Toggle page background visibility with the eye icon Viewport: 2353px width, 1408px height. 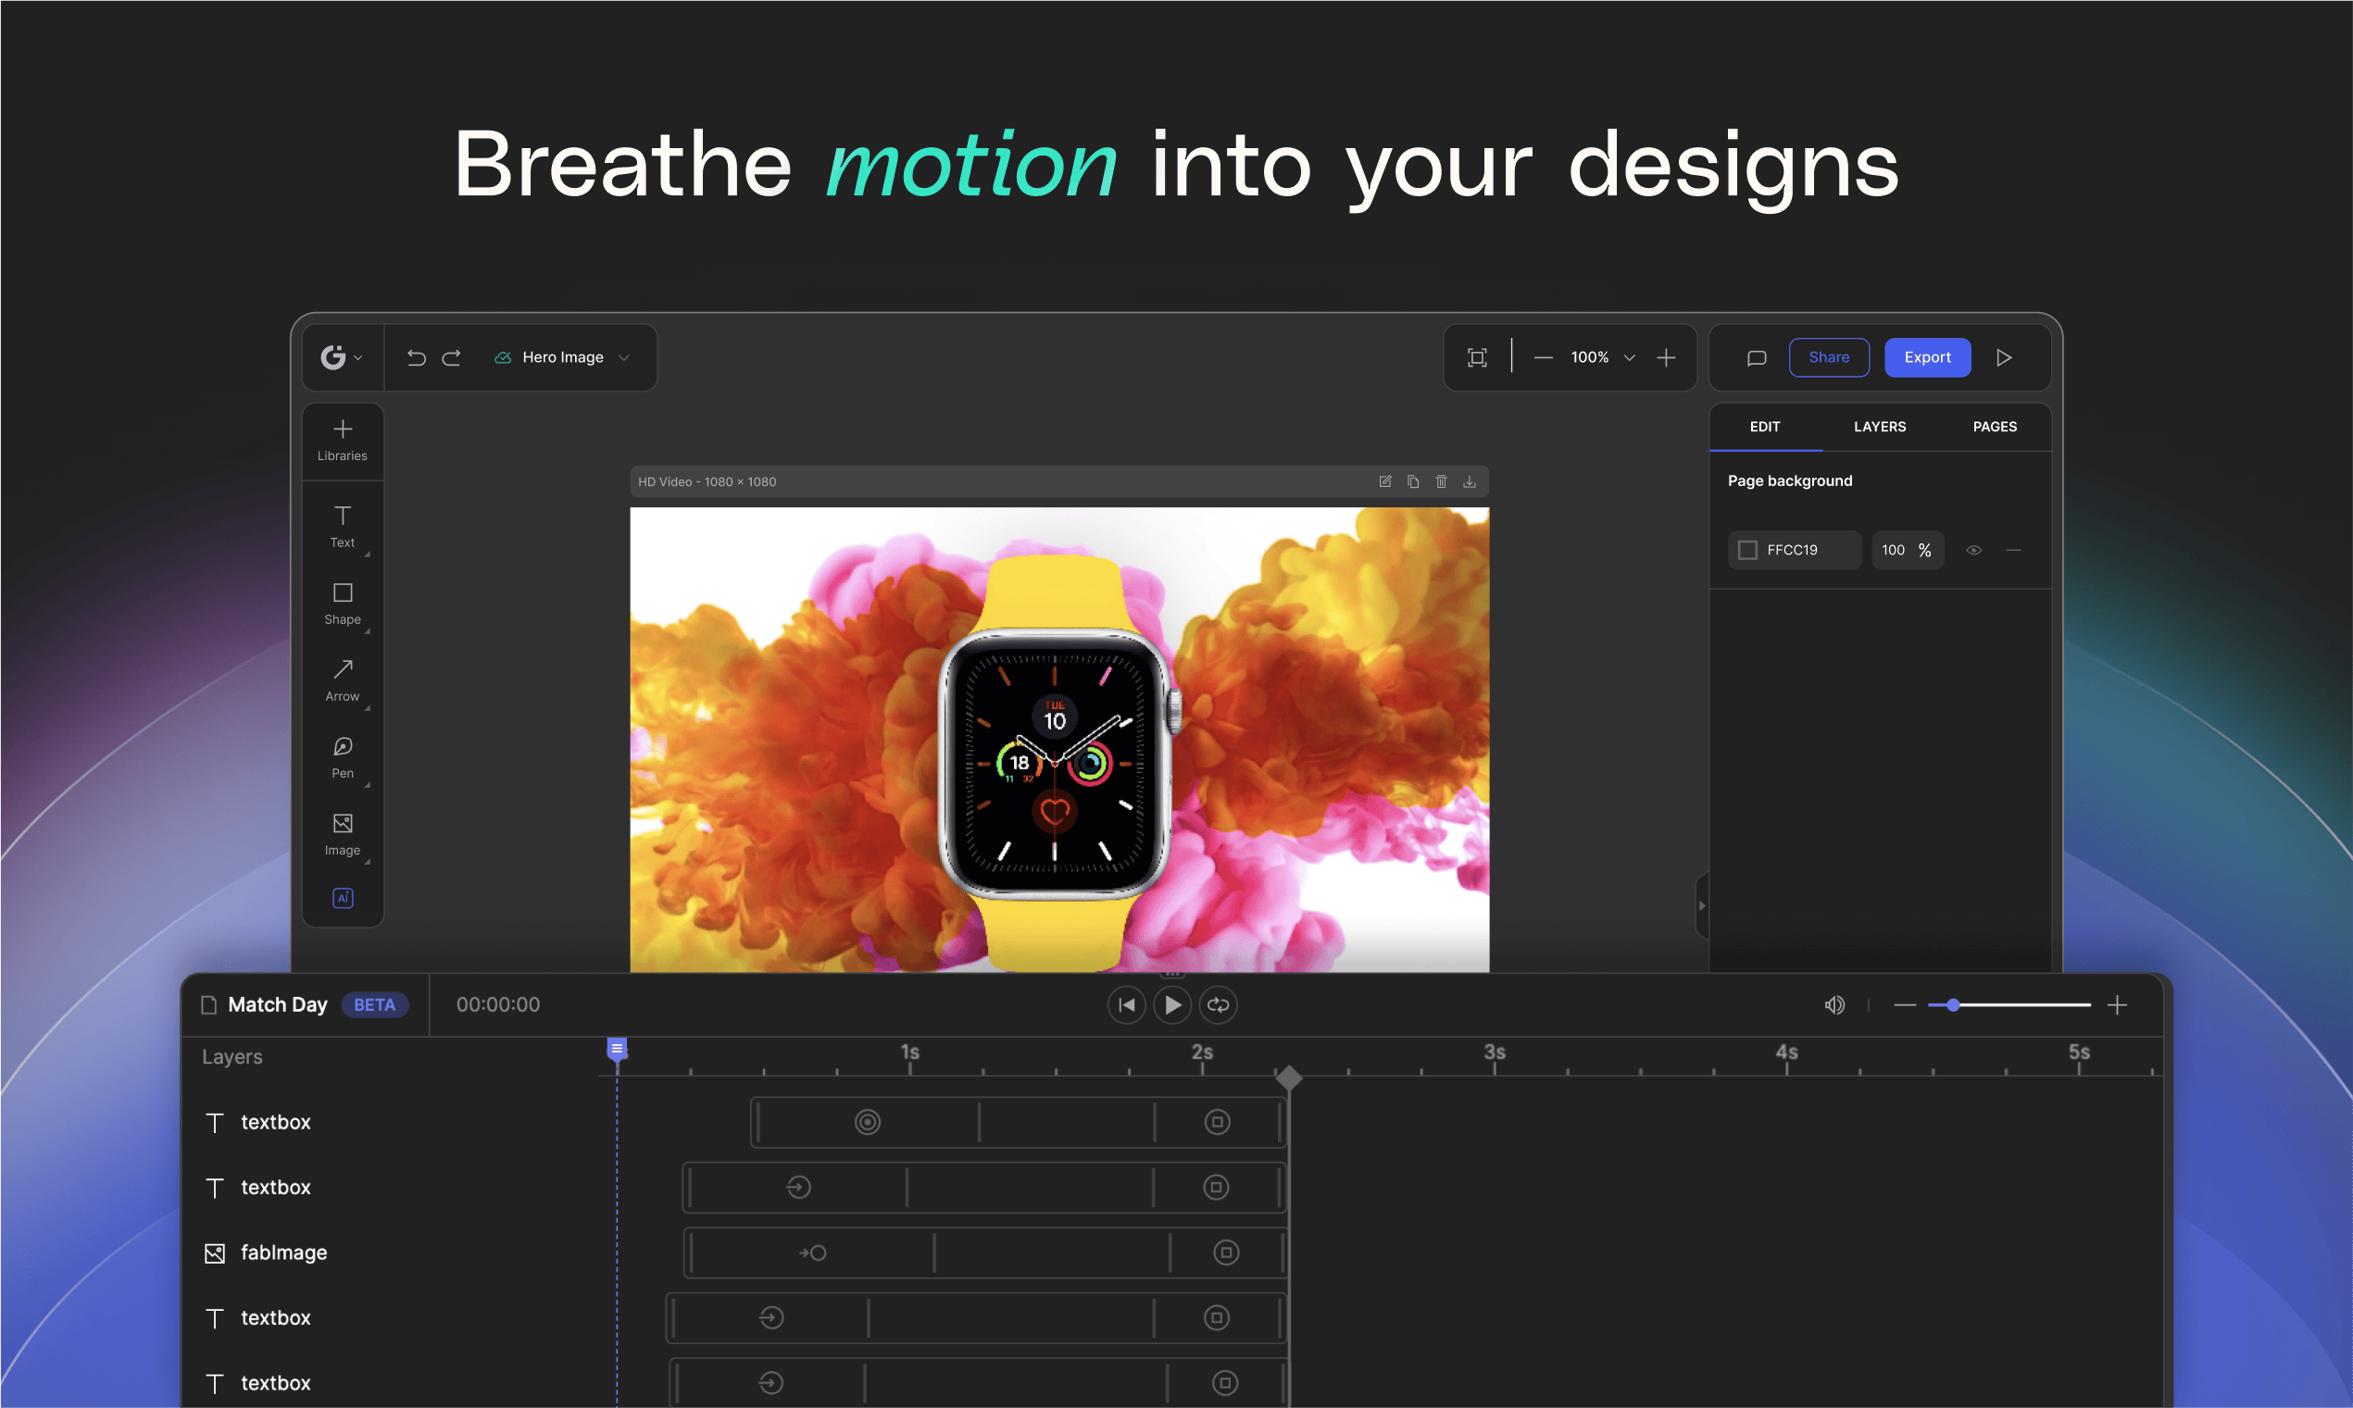pyautogui.click(x=1973, y=550)
